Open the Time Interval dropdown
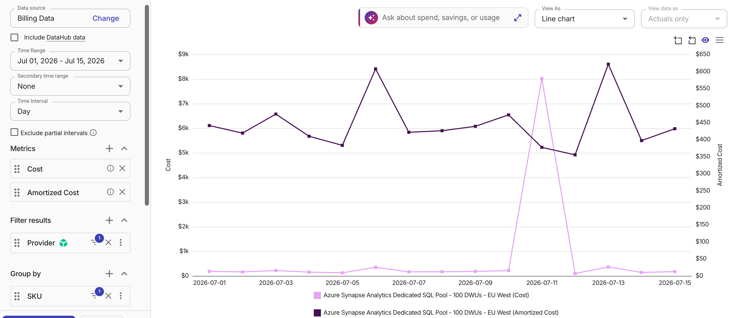The image size is (736, 318). 70,112
